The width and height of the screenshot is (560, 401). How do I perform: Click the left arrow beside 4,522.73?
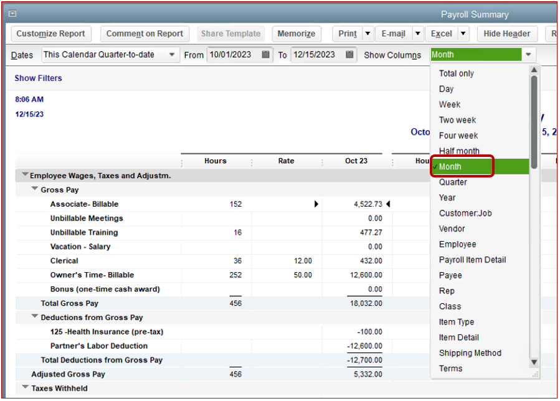388,204
